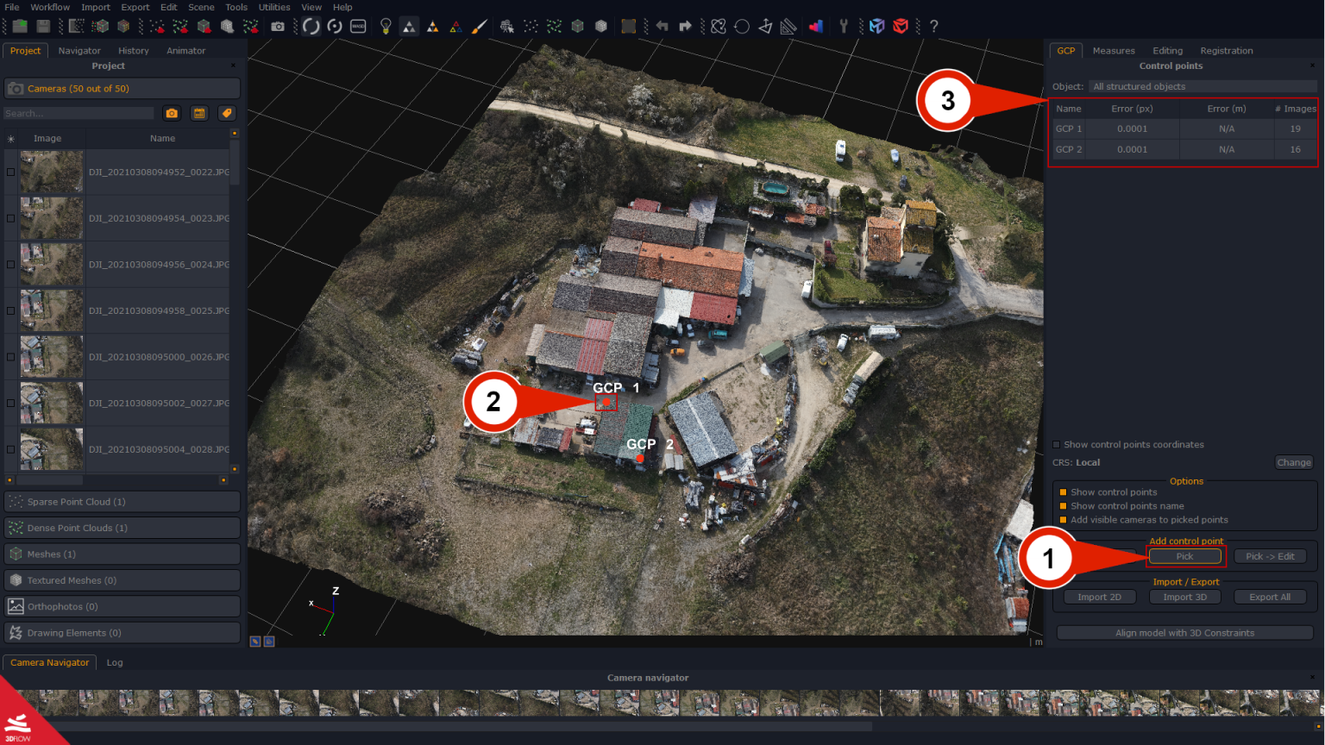Open the All structured objects dropdown
This screenshot has width=1325, height=745.
[1203, 86]
